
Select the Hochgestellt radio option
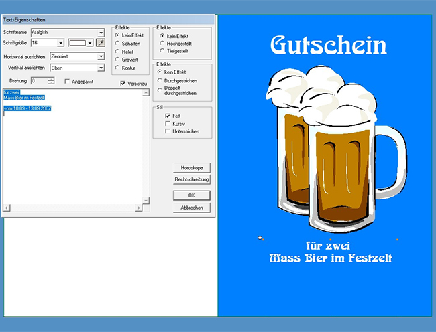coord(162,43)
